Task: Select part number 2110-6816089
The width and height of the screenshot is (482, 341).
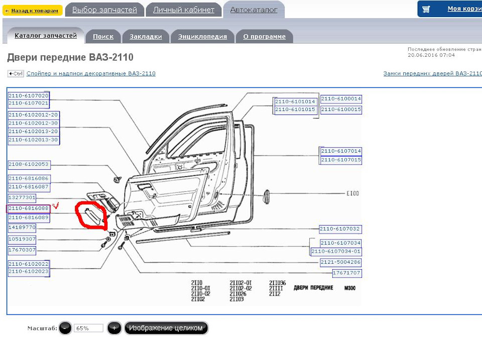Action: coord(29,217)
